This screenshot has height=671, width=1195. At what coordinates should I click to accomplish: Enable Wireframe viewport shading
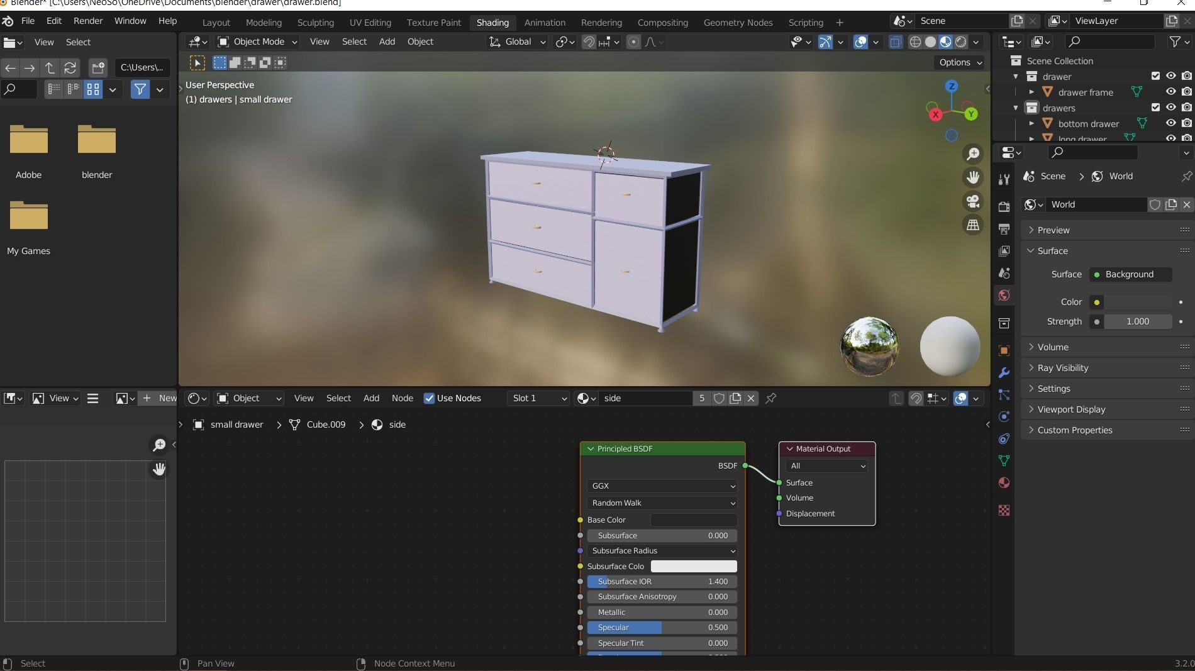(x=915, y=42)
